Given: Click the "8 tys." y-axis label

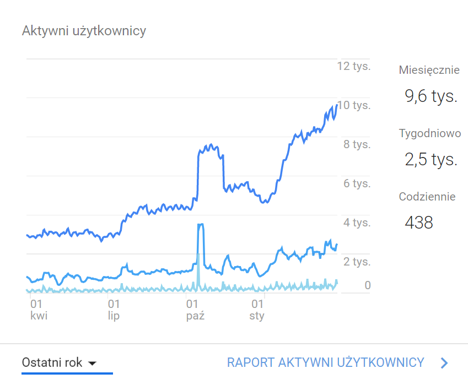Looking at the screenshot, I should tap(357, 144).
